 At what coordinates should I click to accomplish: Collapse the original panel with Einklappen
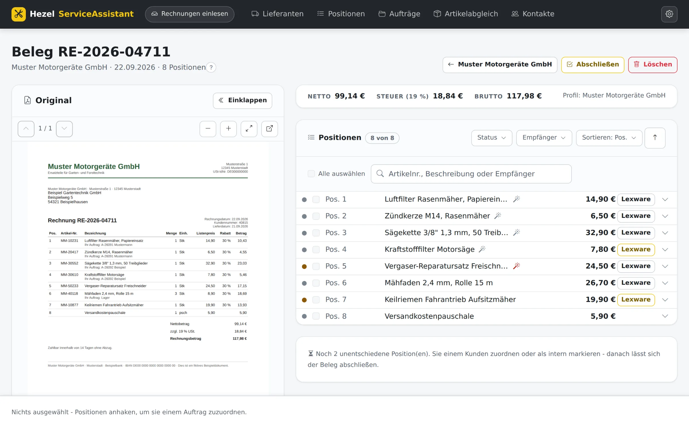click(243, 101)
